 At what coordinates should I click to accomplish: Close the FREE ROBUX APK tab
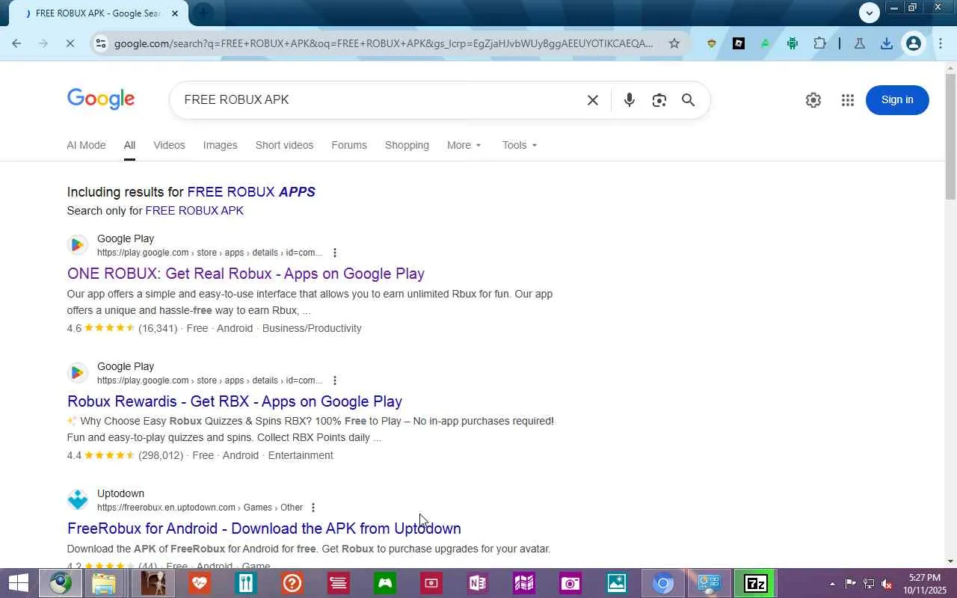coord(175,13)
